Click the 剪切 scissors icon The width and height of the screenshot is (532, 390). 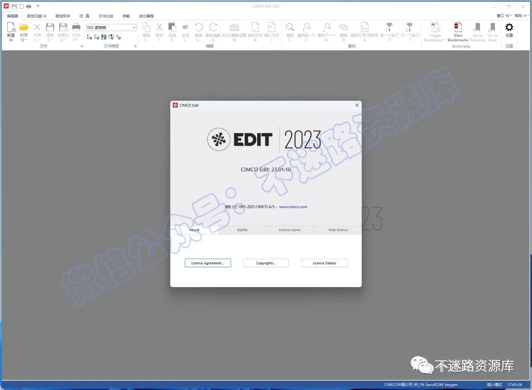click(159, 28)
